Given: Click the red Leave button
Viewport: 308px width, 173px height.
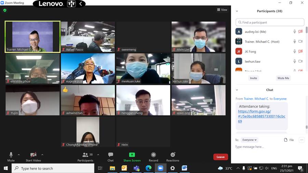Looking at the screenshot, I should pyautogui.click(x=220, y=157).
